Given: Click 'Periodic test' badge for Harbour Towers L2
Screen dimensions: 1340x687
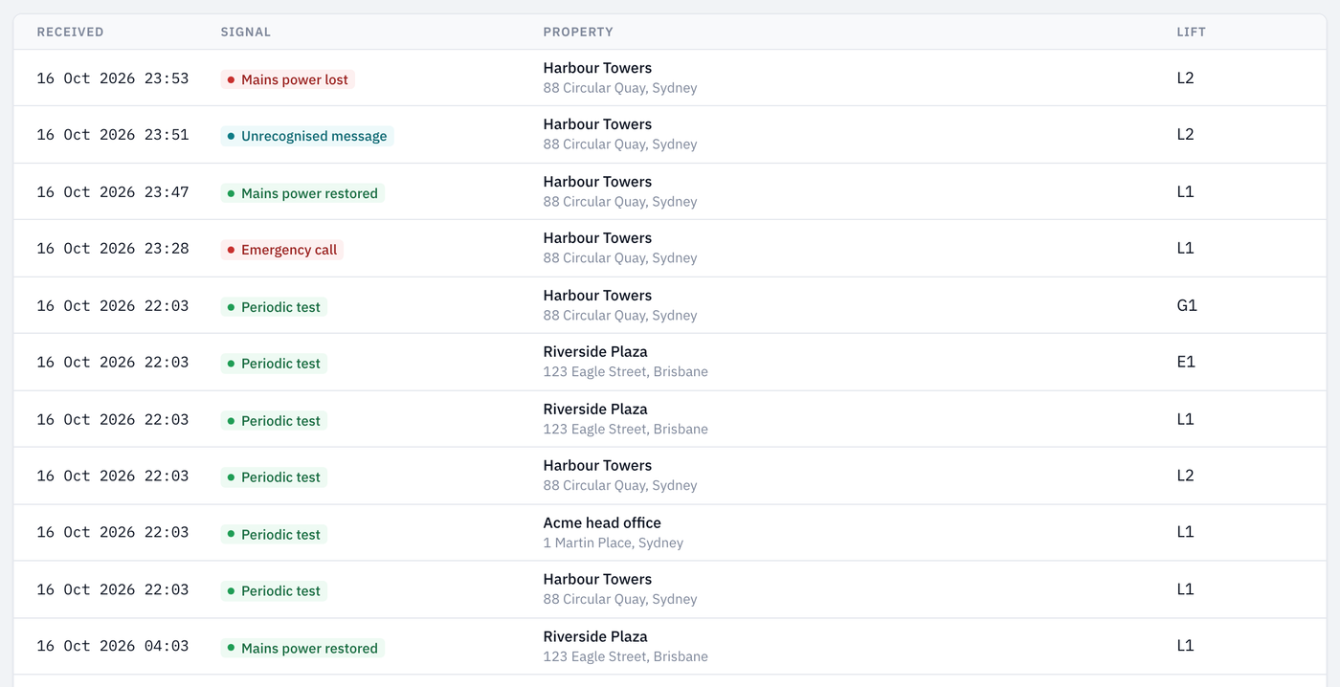Looking at the screenshot, I should point(274,477).
